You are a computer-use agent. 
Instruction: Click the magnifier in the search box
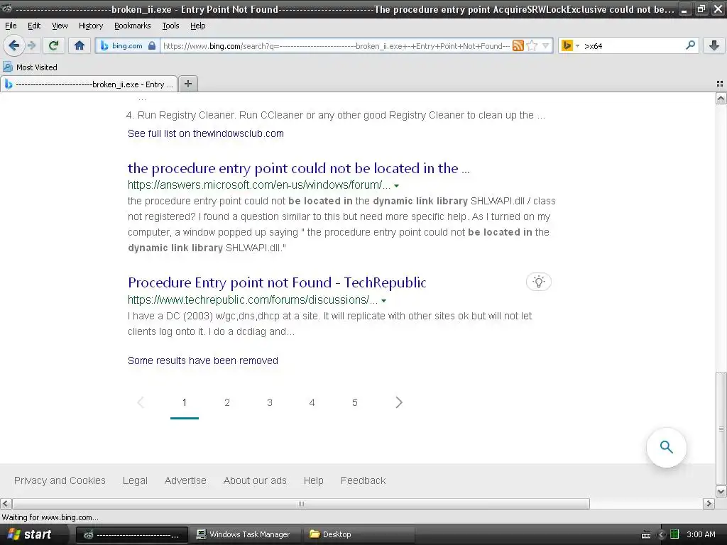tap(690, 45)
